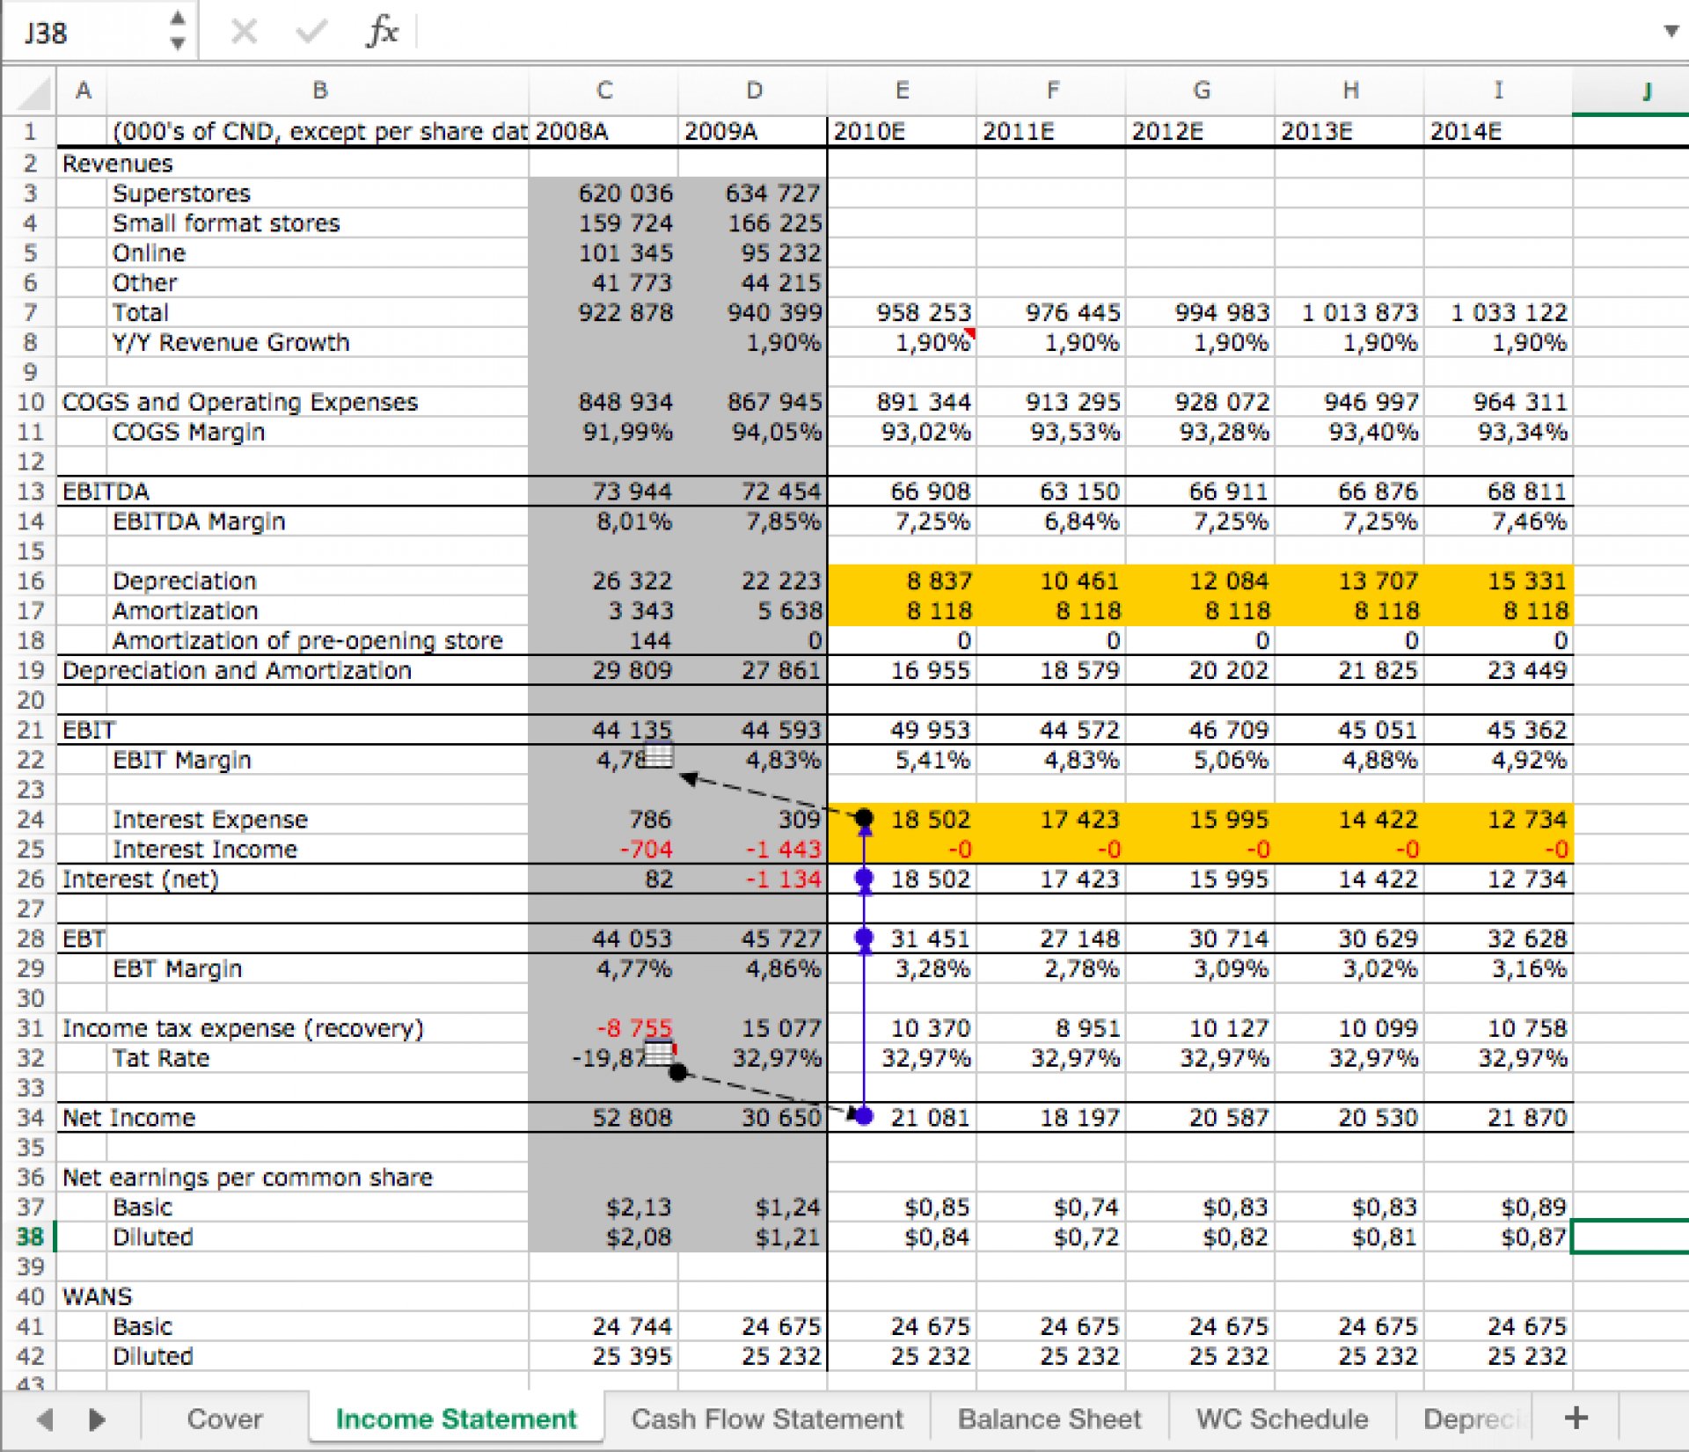Go to the previous sheet tab arrow
The height and width of the screenshot is (1452, 1689).
pyautogui.click(x=45, y=1419)
